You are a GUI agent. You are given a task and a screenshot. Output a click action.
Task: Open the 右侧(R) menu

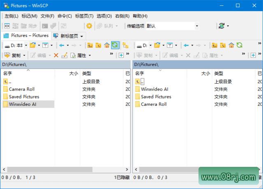(122, 16)
